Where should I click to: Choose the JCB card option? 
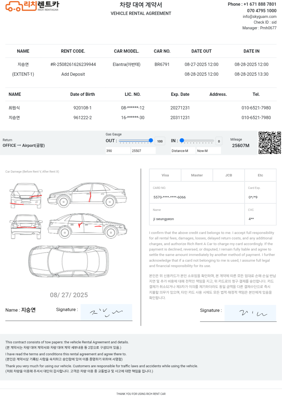click(x=229, y=175)
